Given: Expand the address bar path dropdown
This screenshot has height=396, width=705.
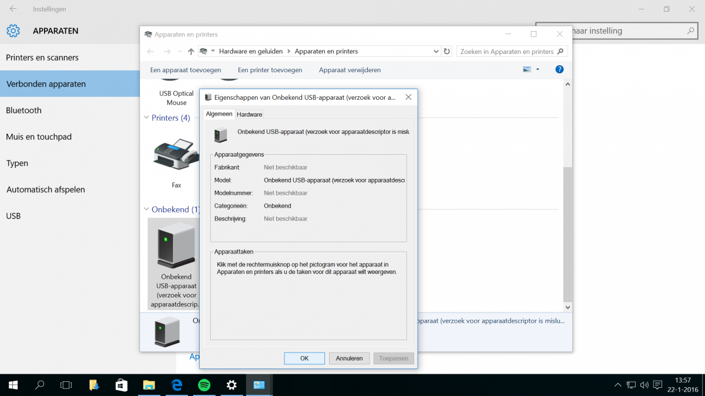Looking at the screenshot, I should (436, 52).
